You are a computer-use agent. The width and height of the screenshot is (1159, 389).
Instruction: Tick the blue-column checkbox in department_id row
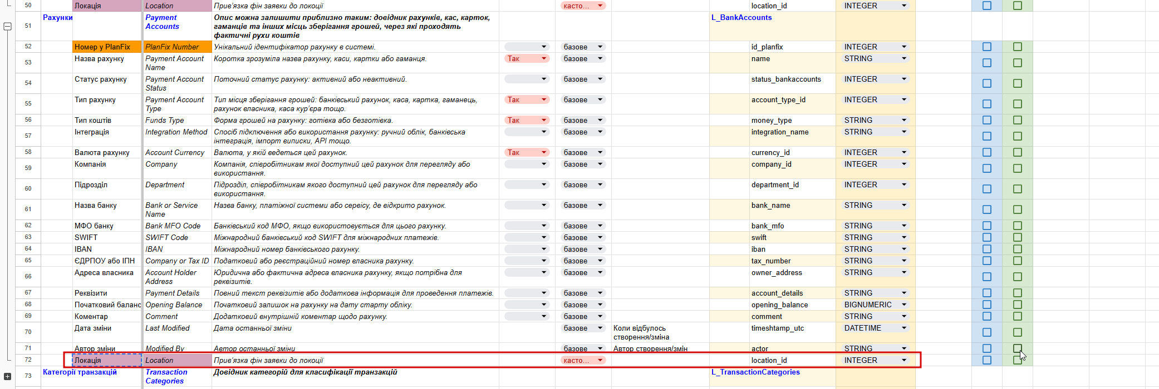[987, 189]
